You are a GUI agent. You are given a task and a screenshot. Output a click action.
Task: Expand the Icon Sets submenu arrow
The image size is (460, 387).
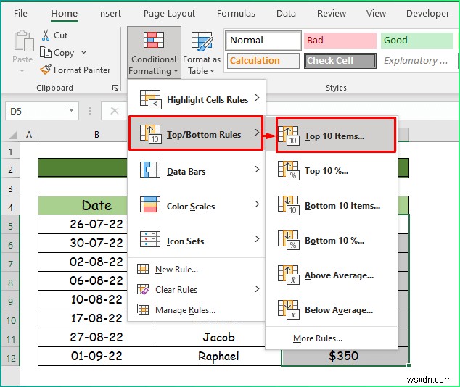click(257, 238)
